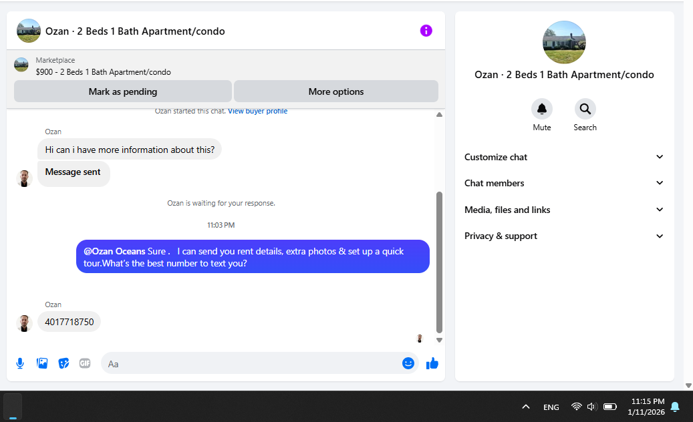Image resolution: width=693 pixels, height=422 pixels.
Task: Search in conversation with the magnifier icon
Action: 585,109
